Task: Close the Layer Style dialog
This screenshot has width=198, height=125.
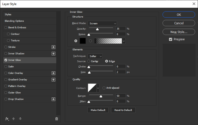Action: point(194,4)
